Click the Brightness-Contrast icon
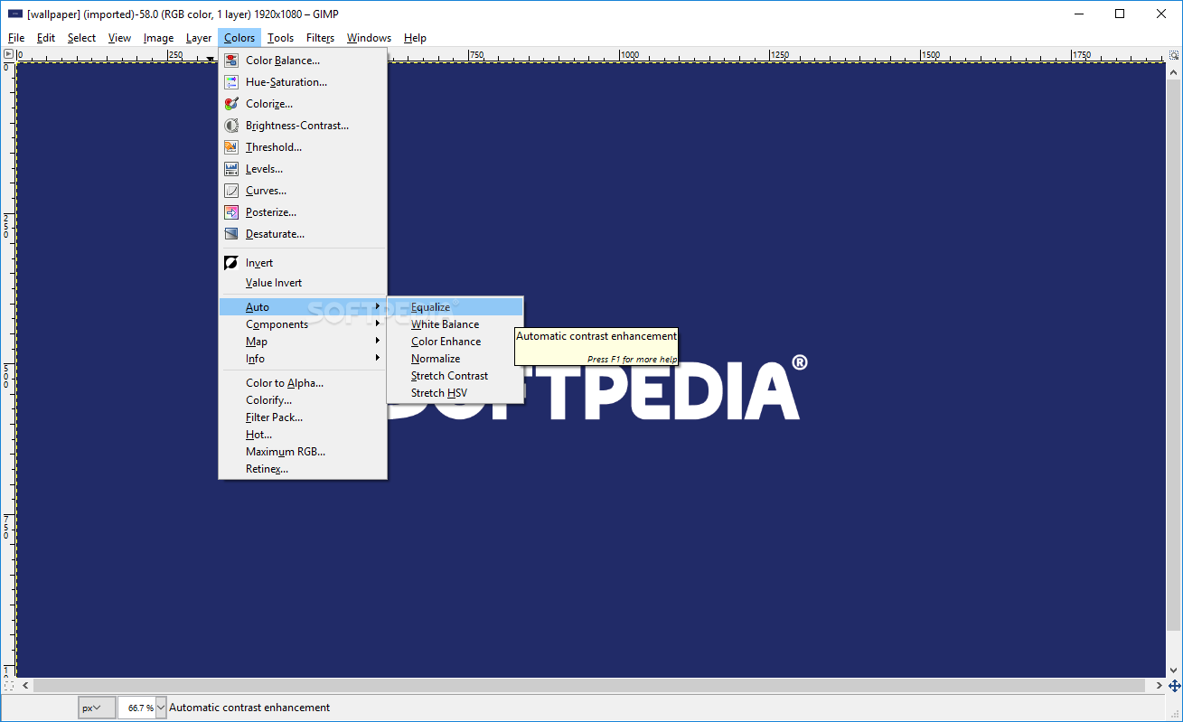This screenshot has height=722, width=1183. pos(231,126)
